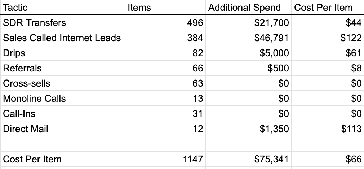Viewport: 364px width, 169px height.
Task: Select the Sales Called Internet Leads cell
Action: [x=63, y=38]
